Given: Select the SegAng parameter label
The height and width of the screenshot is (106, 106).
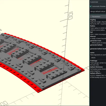Looking at the screenshot, I should point(93,20).
